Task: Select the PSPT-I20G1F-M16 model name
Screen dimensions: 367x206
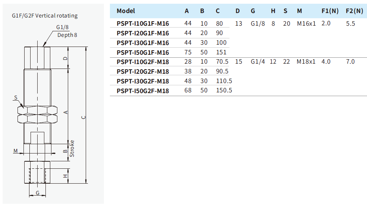Action: pos(143,33)
